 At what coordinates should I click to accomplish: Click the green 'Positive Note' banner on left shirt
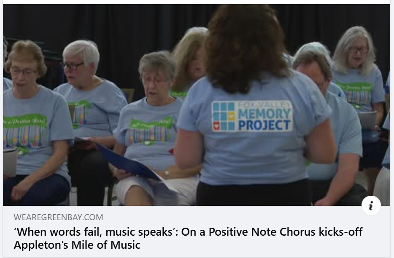[24, 121]
